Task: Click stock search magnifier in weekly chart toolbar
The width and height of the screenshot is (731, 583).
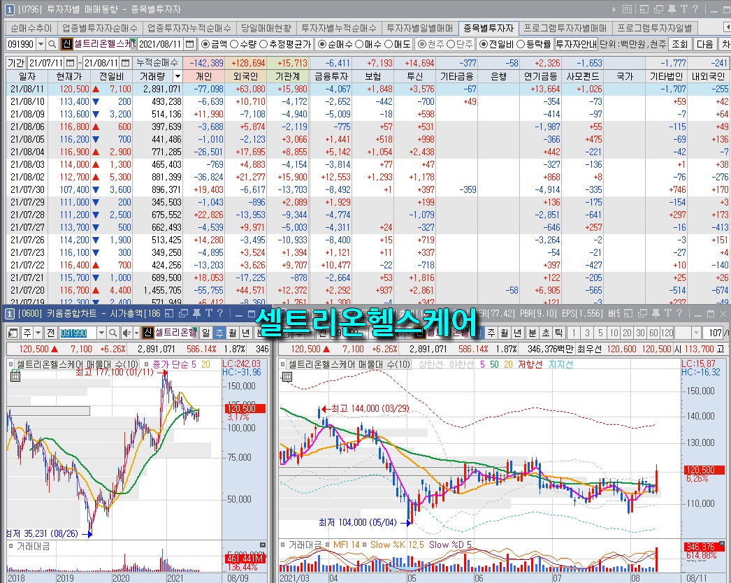Action: point(113,333)
